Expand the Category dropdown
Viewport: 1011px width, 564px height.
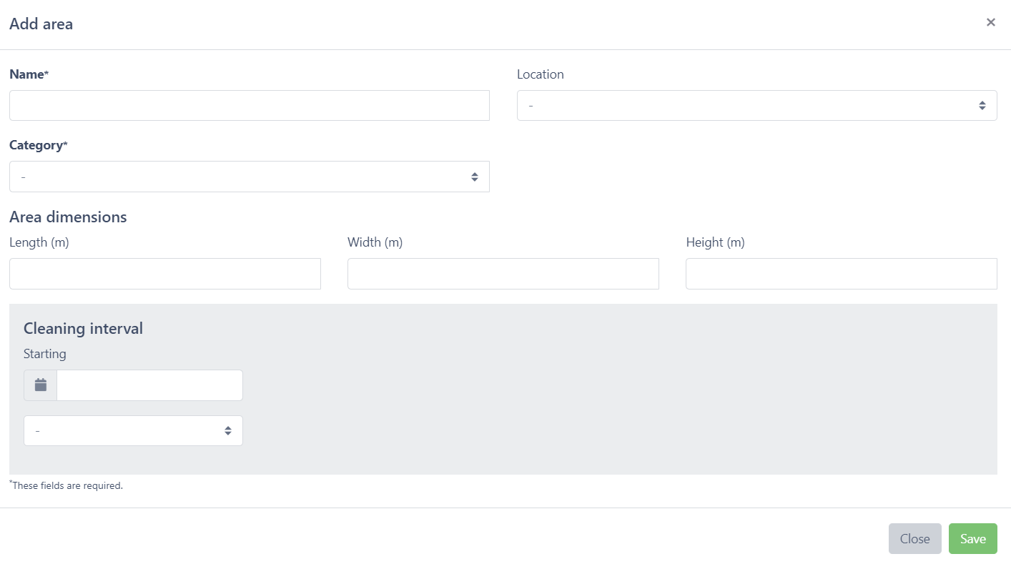249,177
